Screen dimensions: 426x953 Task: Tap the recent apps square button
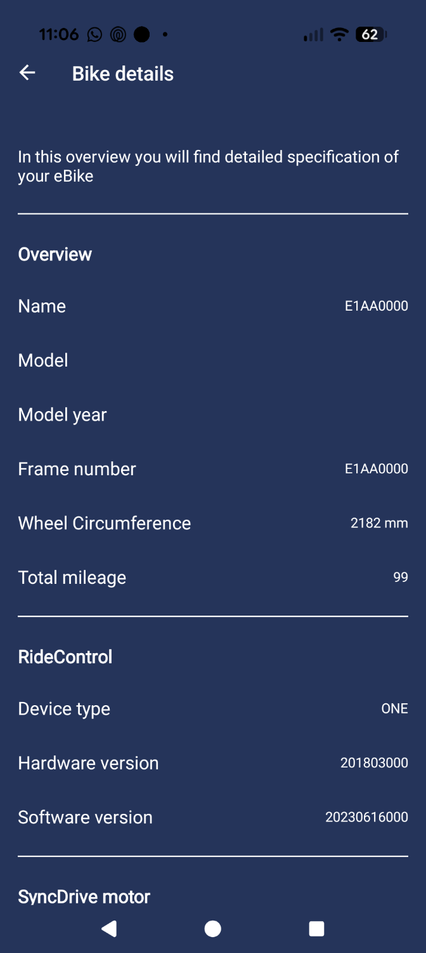click(316, 929)
